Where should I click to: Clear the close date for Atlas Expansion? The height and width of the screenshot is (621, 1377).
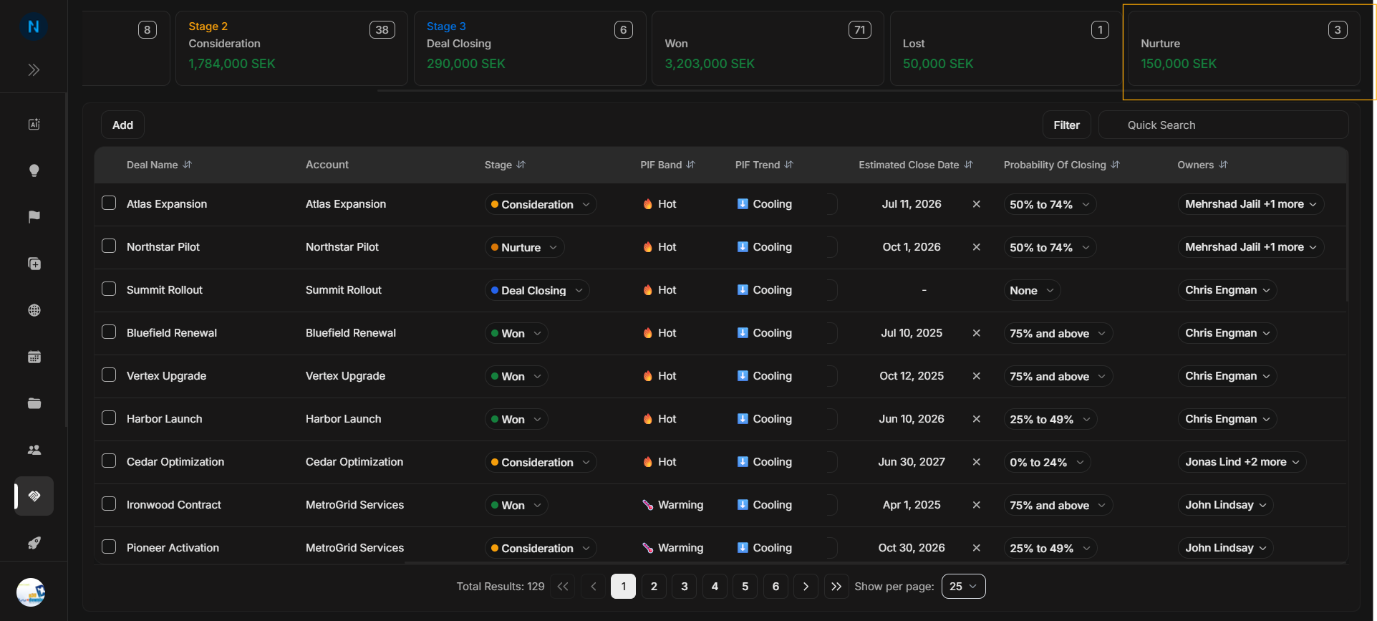(976, 204)
